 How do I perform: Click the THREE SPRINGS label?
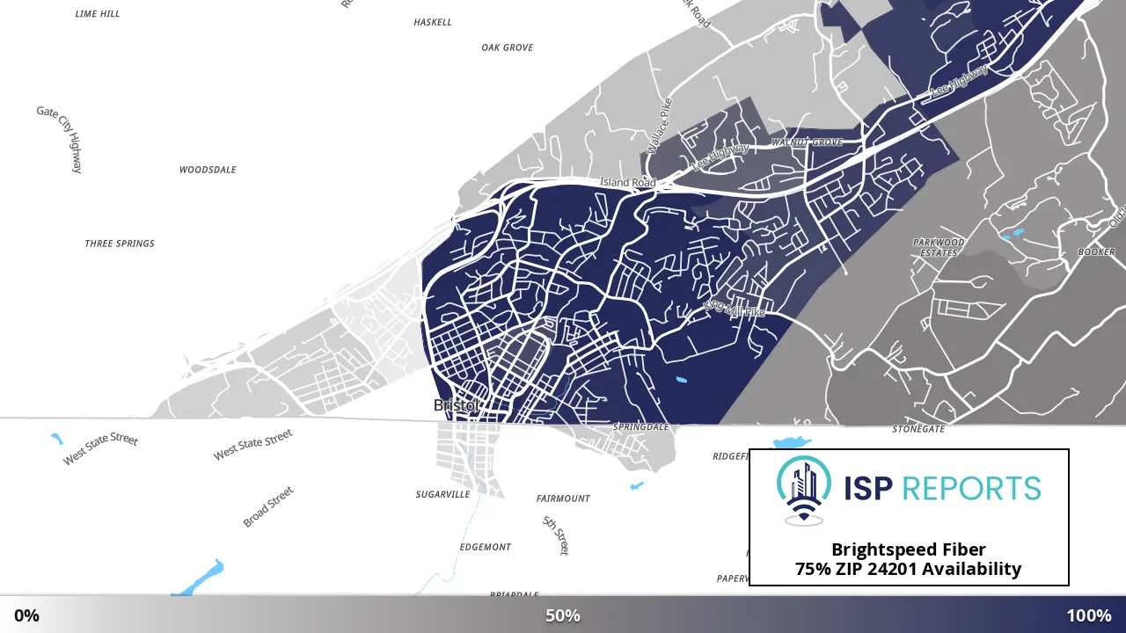tap(120, 244)
